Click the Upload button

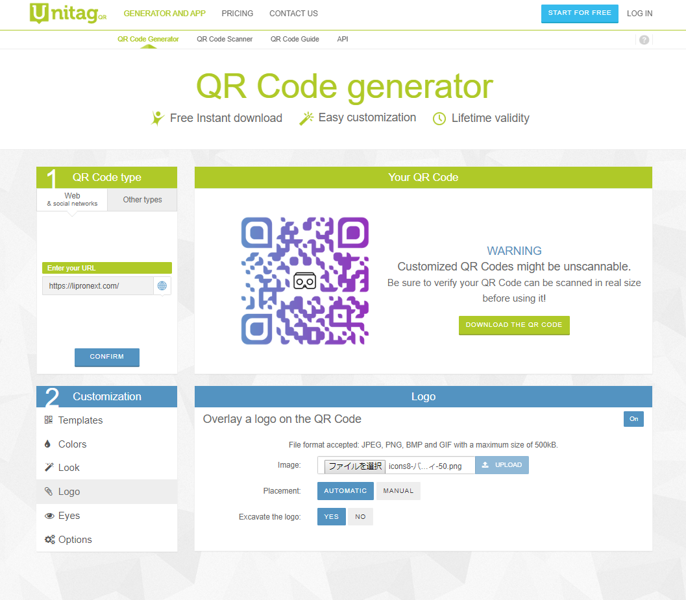click(502, 465)
